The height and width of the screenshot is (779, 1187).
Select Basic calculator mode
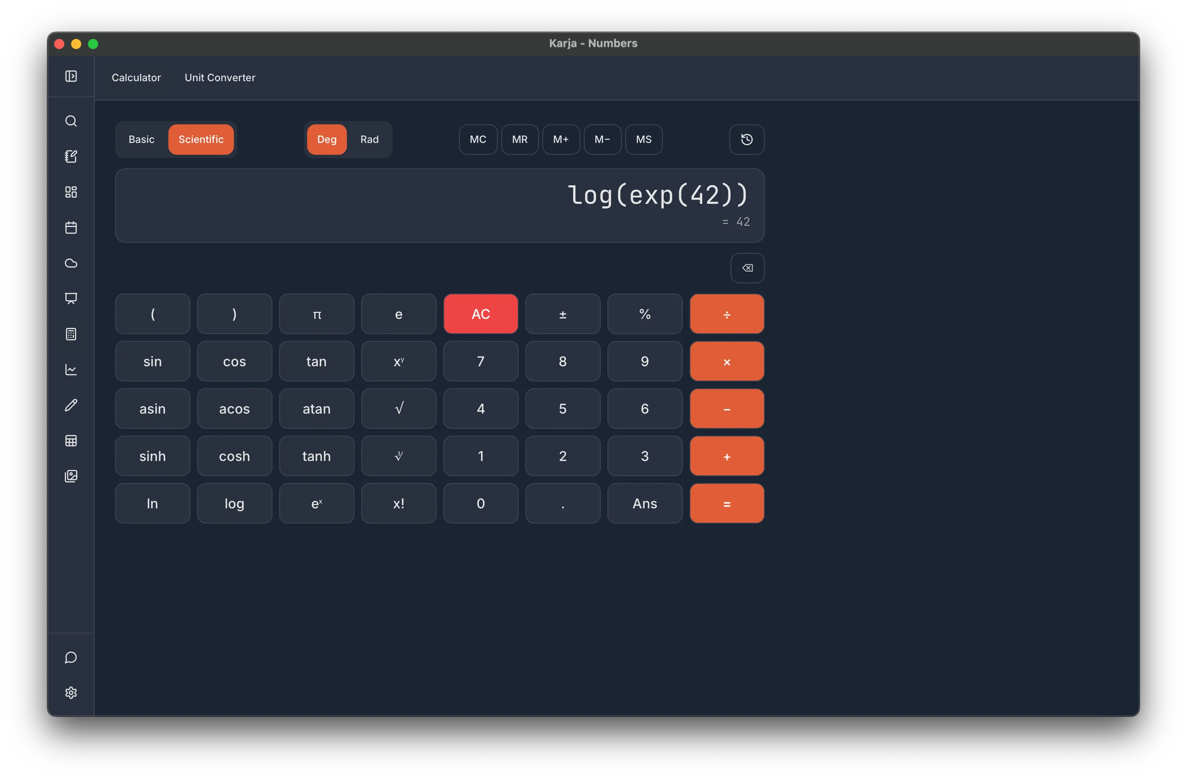pos(142,140)
